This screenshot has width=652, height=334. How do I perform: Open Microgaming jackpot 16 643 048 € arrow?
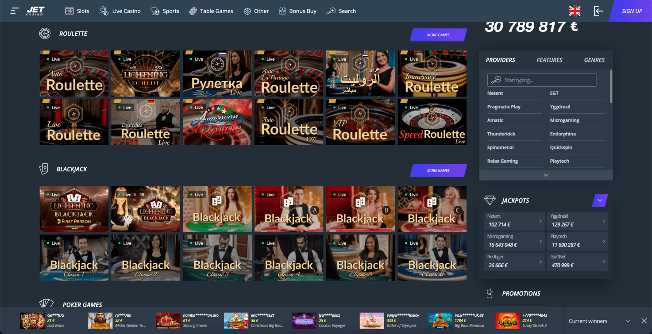(x=540, y=241)
